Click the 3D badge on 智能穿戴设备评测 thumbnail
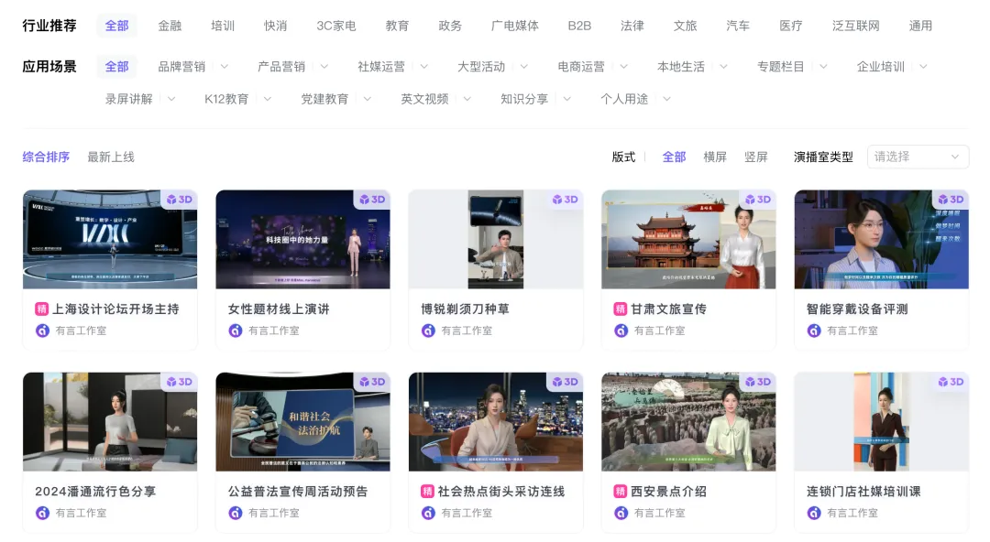 pos(951,200)
